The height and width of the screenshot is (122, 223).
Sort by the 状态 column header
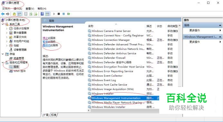[160, 26]
